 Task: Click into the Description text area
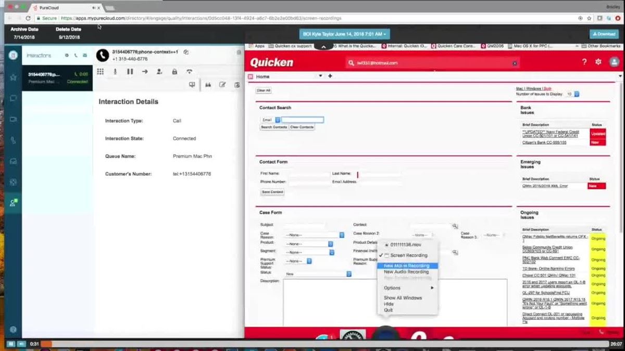[395, 302]
